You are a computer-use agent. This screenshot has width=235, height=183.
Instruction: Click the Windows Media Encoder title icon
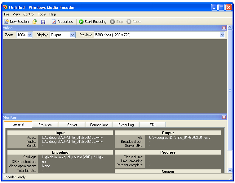pyautogui.click(x=5, y=7)
